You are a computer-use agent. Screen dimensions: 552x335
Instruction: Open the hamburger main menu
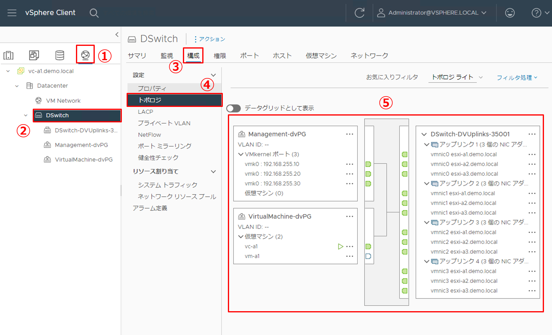(12, 13)
